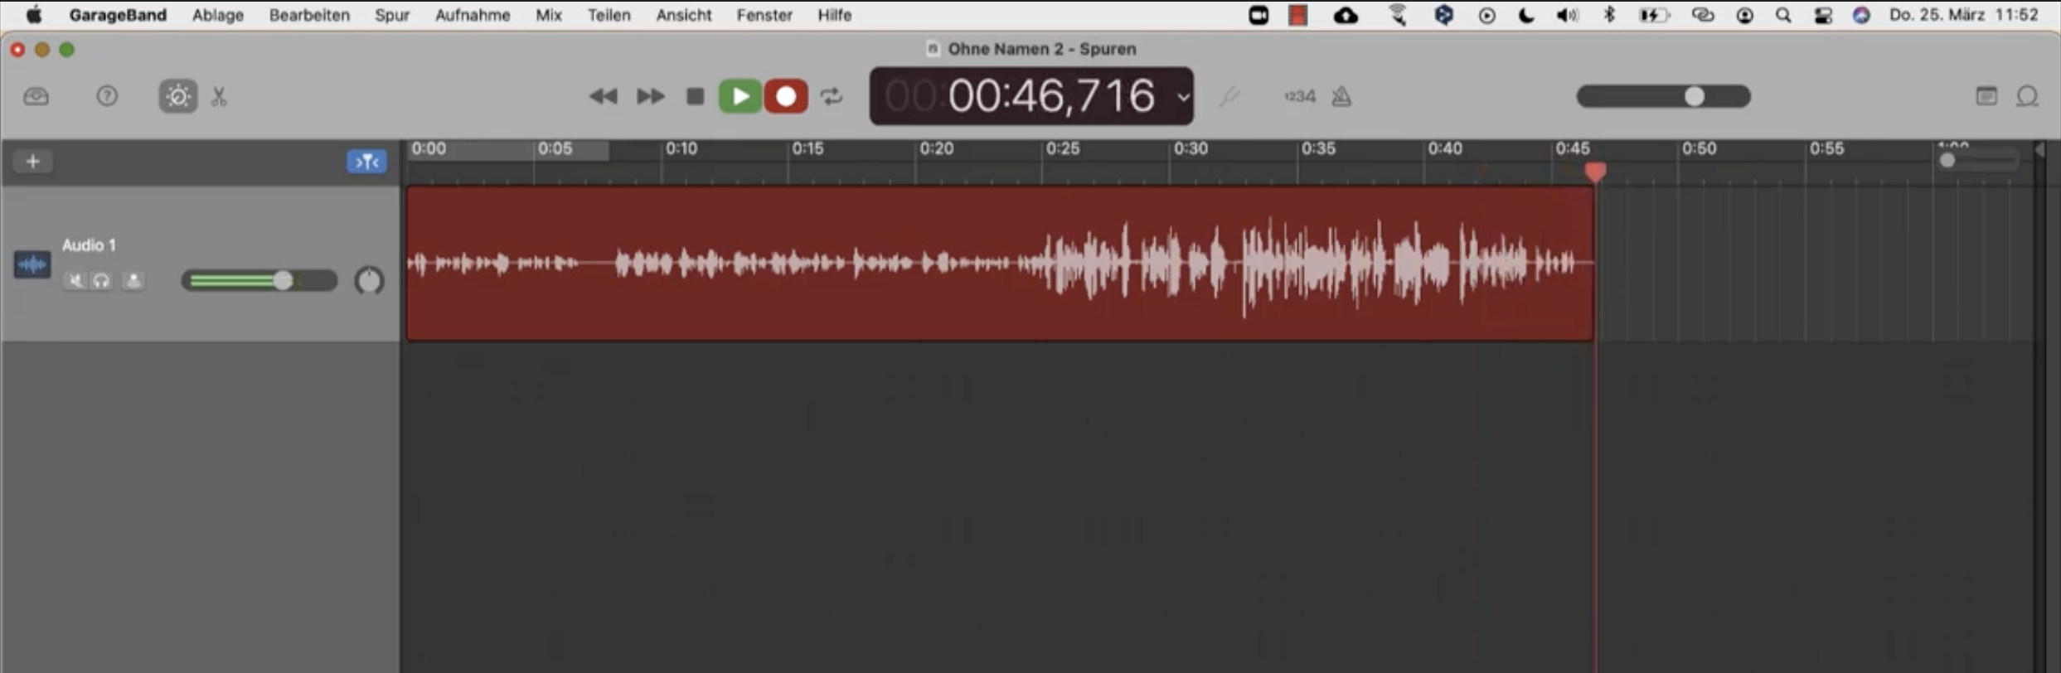
Task: Toggle the Smart Controls button
Action: 177,96
